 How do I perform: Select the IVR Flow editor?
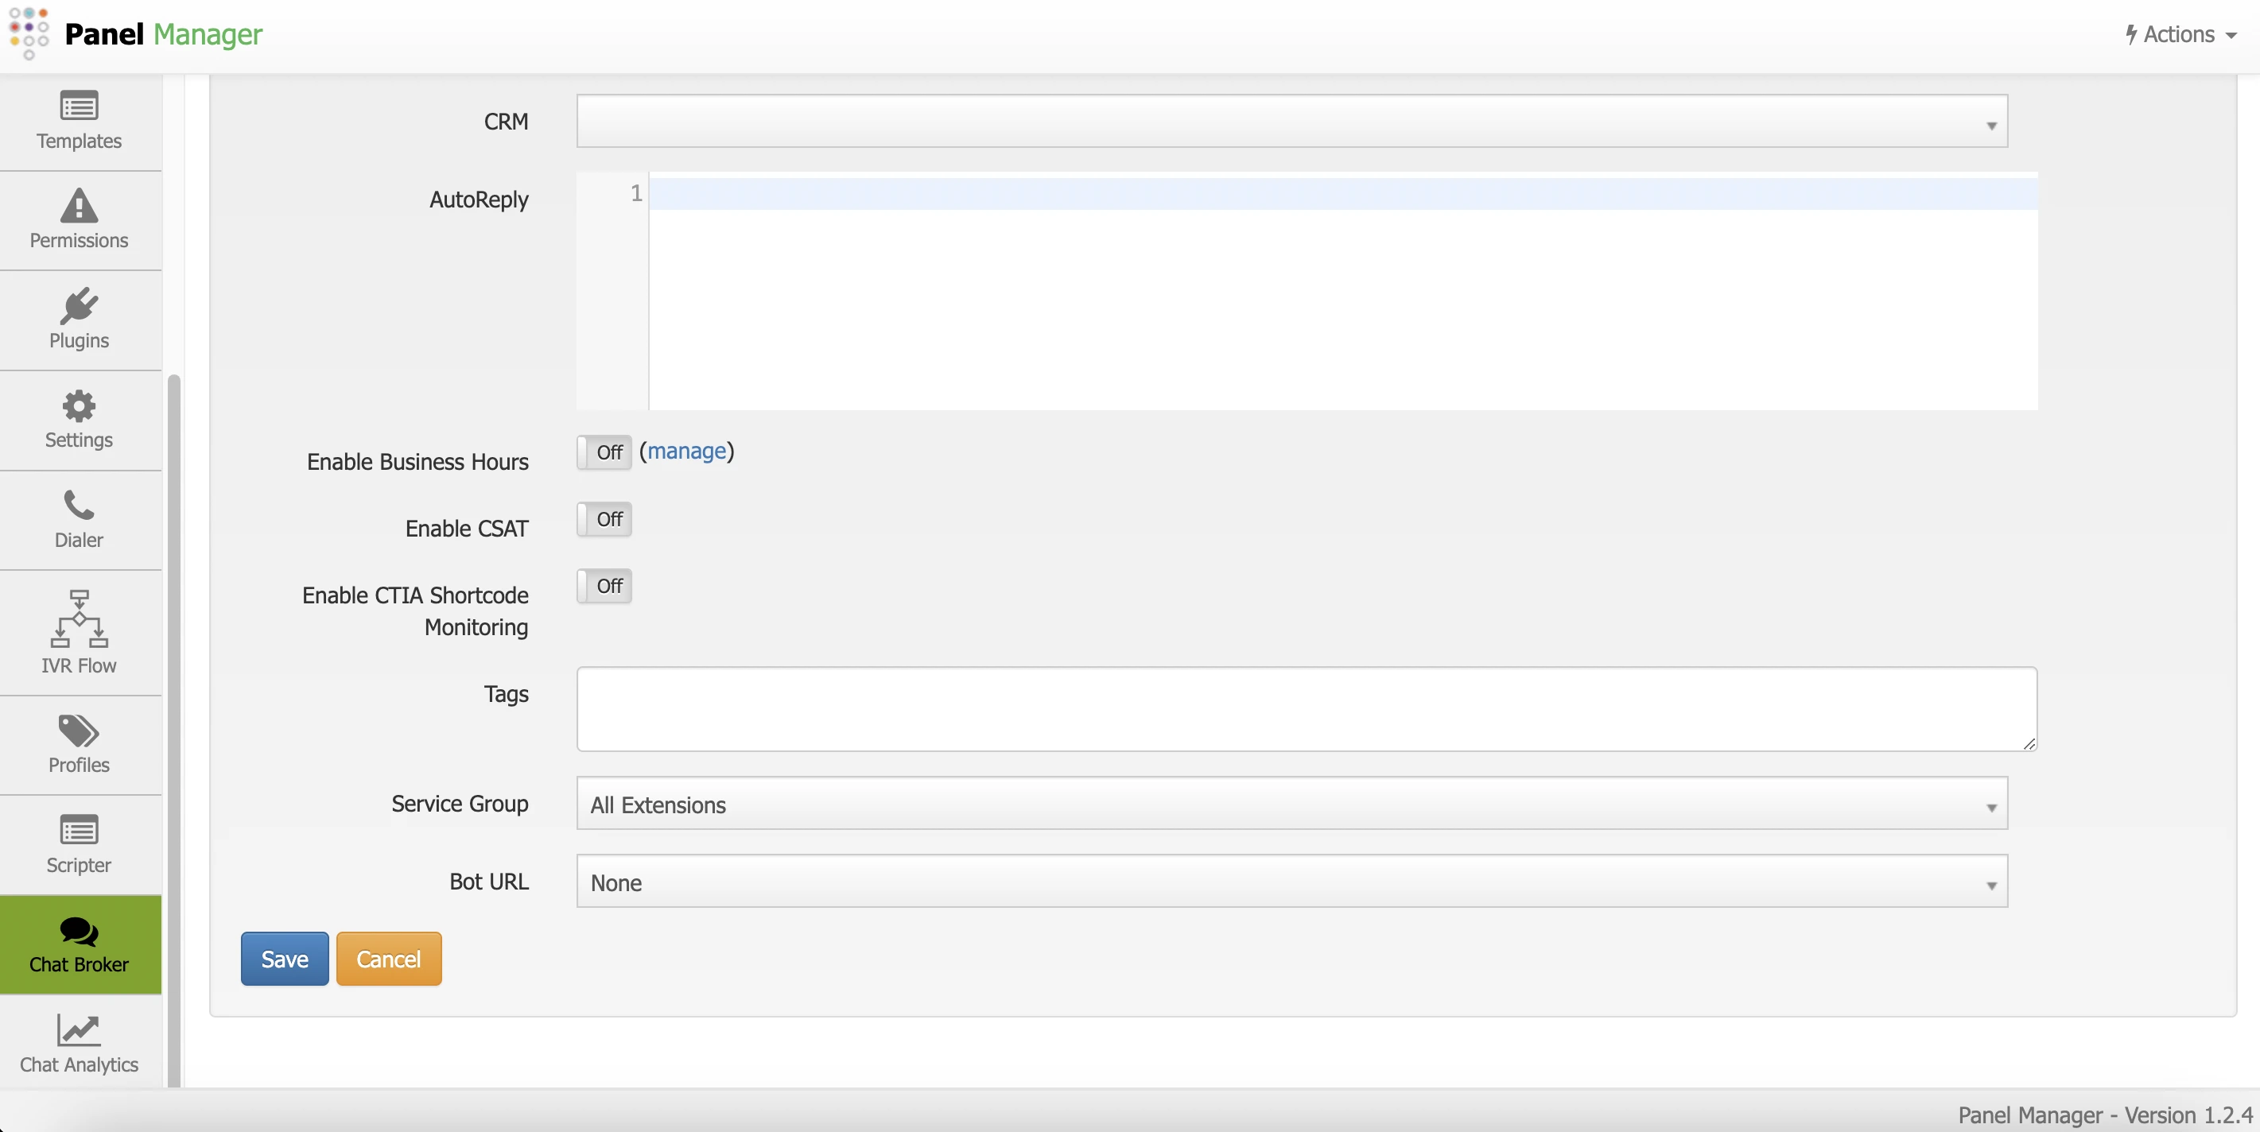(79, 632)
